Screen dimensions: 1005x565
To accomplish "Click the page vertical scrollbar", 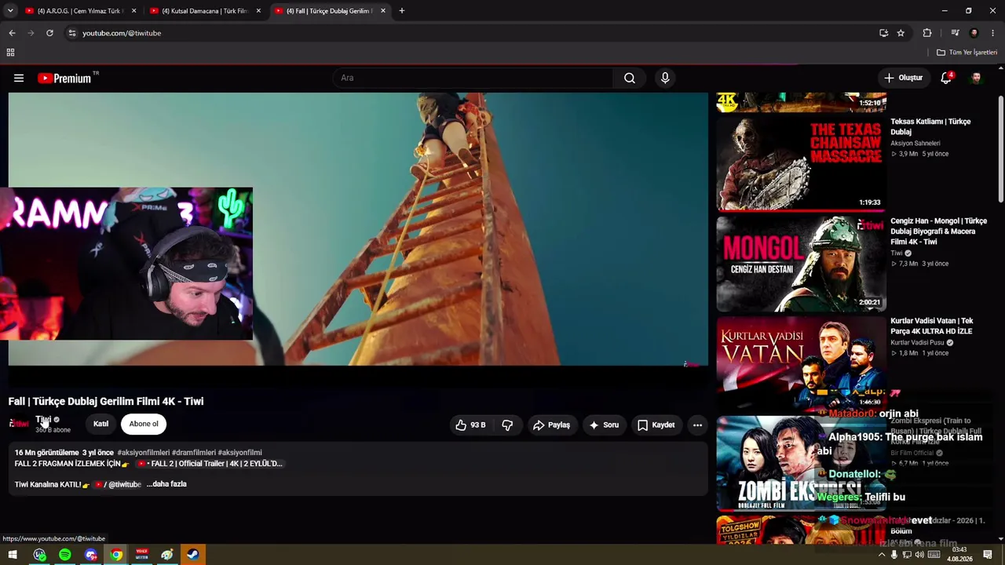I will 1000,149.
